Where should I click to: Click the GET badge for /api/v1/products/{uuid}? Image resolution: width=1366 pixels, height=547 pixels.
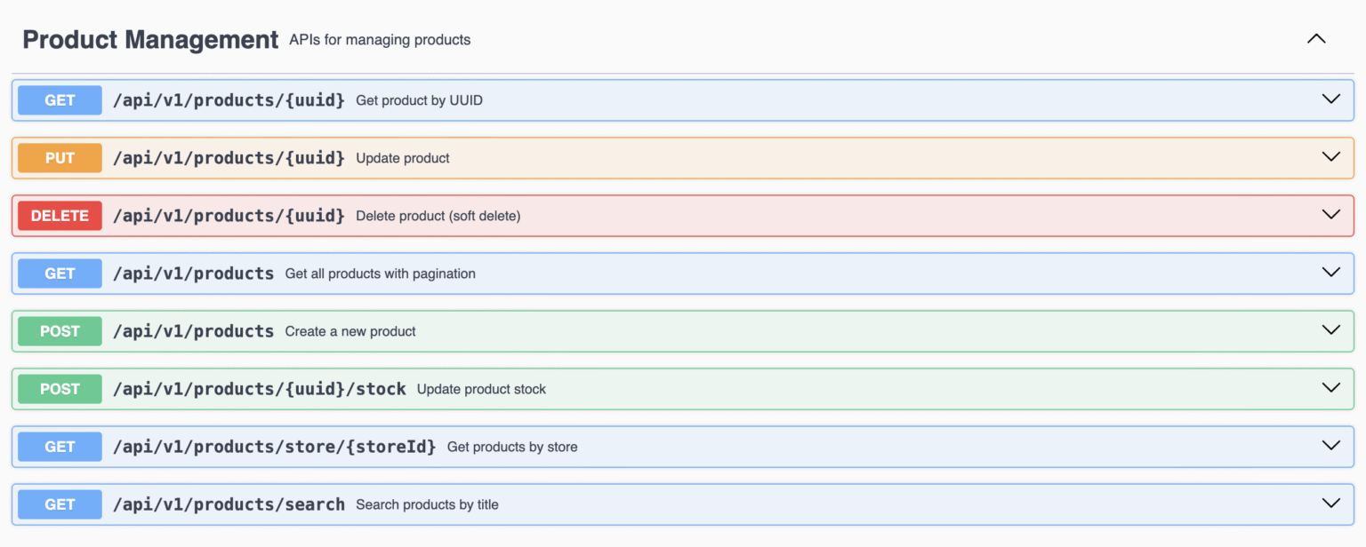pyautogui.click(x=59, y=99)
